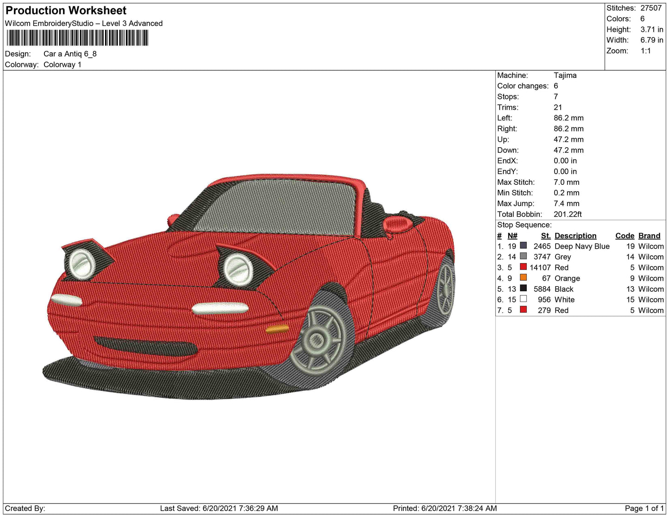Click the barcode under the worksheet title

tap(77, 38)
